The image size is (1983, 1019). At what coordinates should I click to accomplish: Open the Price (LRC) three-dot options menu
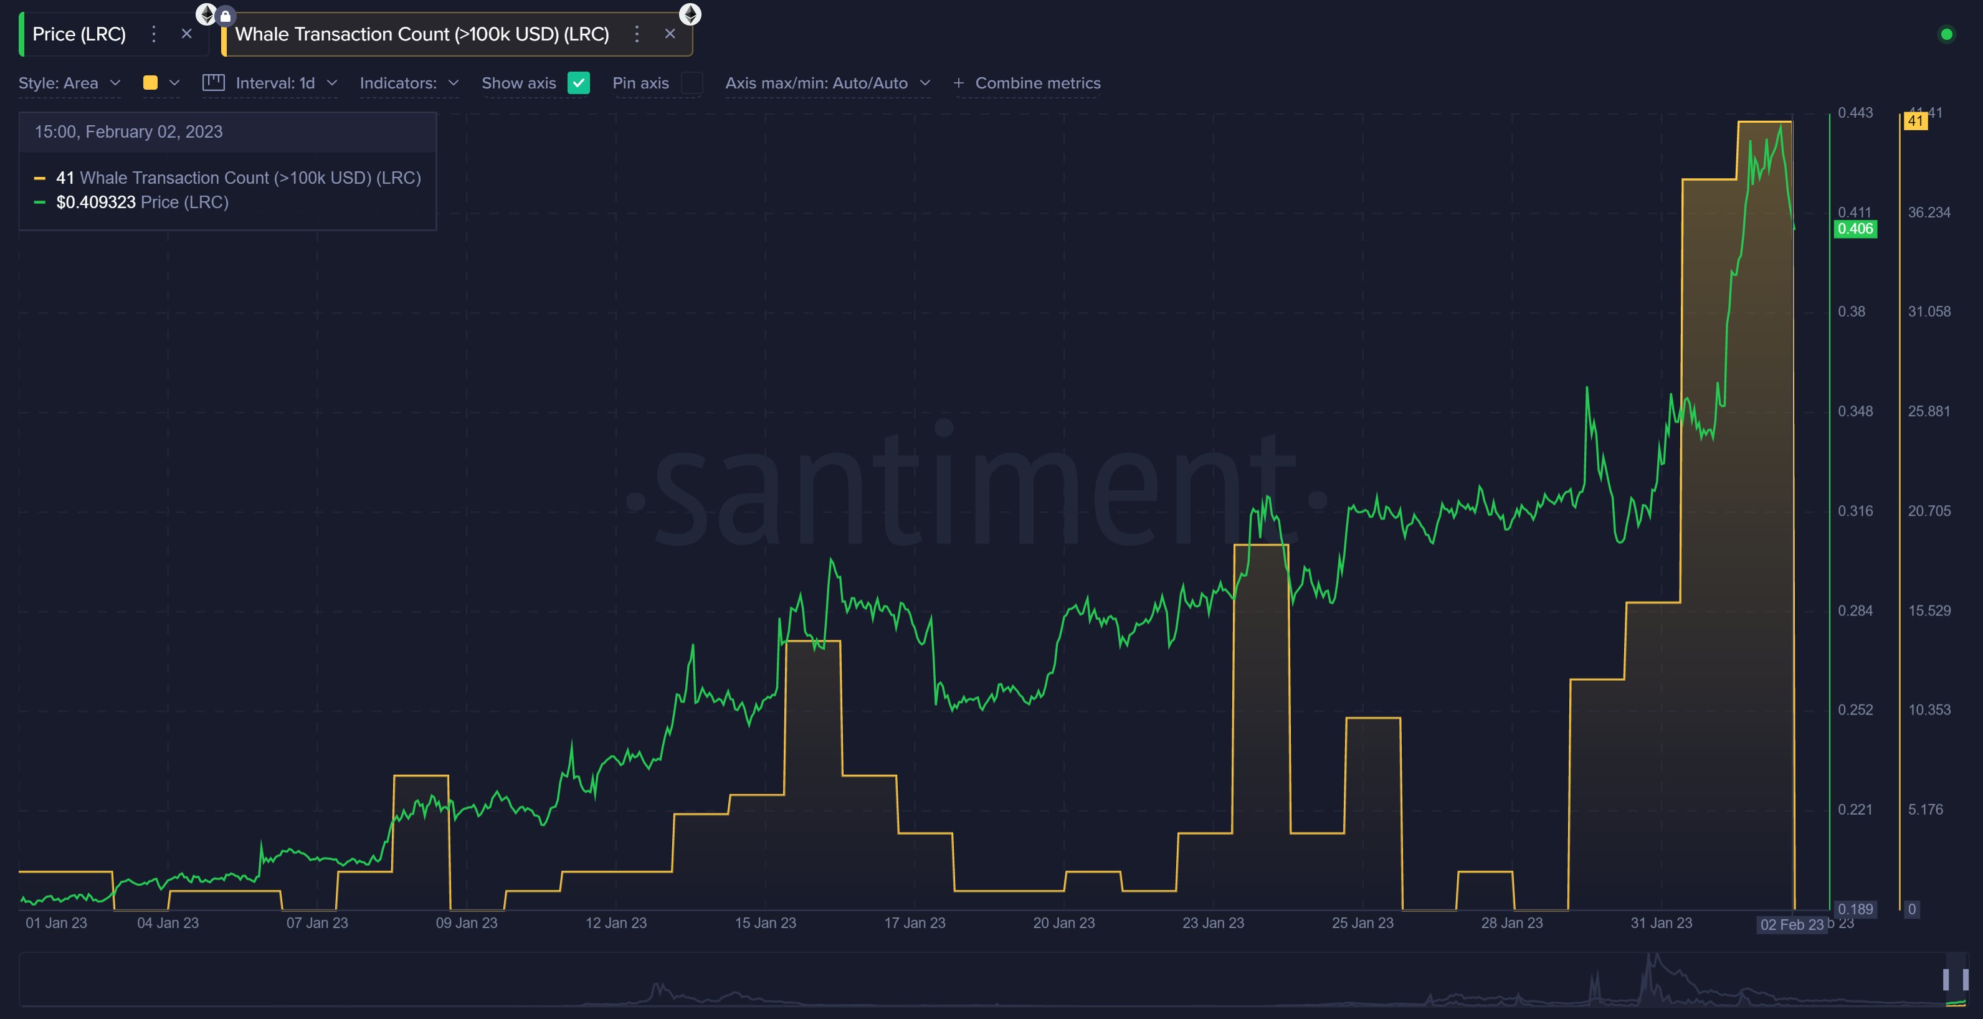154,34
